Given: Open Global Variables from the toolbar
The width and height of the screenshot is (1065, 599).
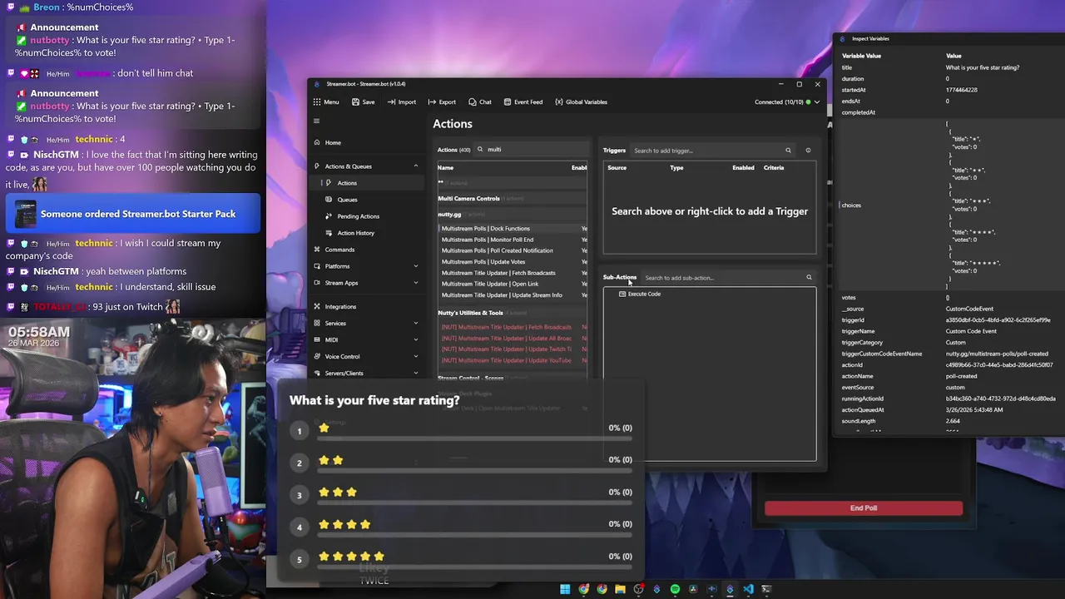Looking at the screenshot, I should pos(581,102).
